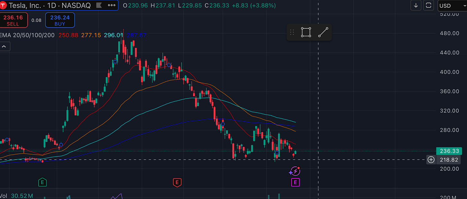Click the plus button beside 218.82
This screenshot has width=467, height=199.
431,160
